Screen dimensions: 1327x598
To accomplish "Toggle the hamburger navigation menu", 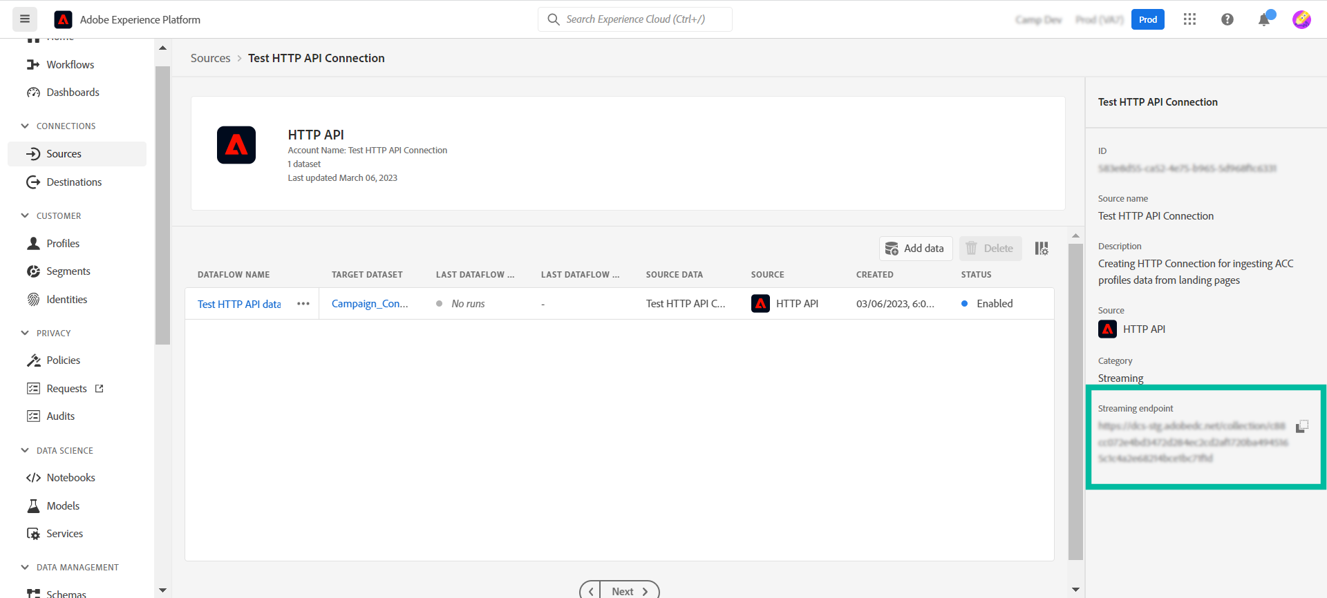I will tap(25, 19).
